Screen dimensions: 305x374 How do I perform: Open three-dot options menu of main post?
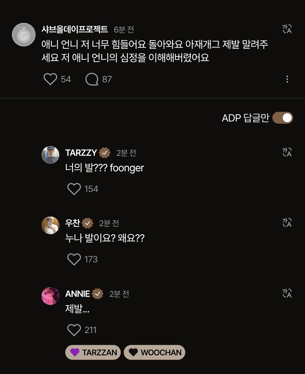coord(287,79)
